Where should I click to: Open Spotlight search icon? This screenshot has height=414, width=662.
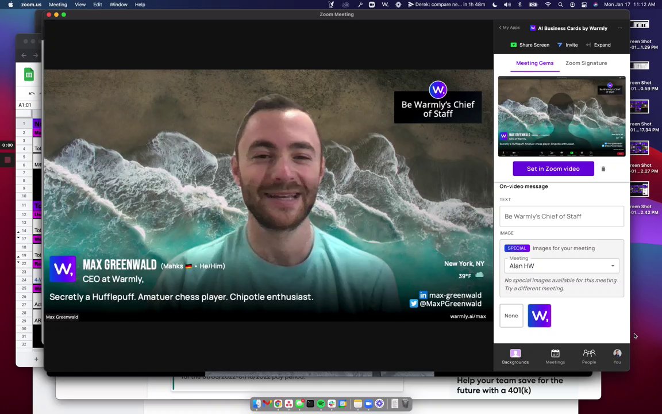[560, 5]
